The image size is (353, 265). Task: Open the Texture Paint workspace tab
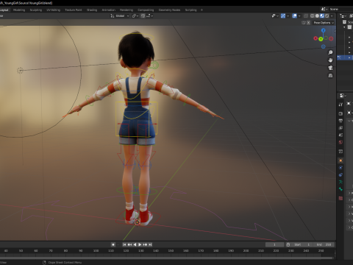[74, 10]
